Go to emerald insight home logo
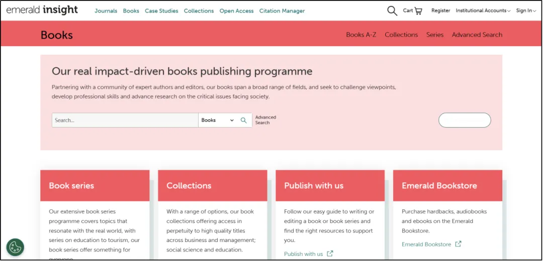The height and width of the screenshot is (261, 543). click(42, 11)
